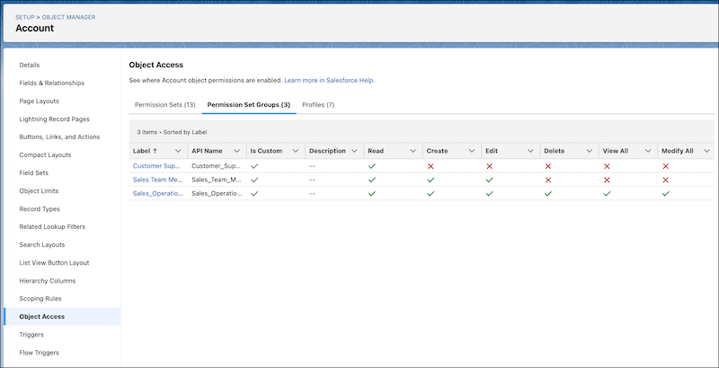Expand the API Name column options chevron
This screenshot has width=719, height=368.
[236, 151]
